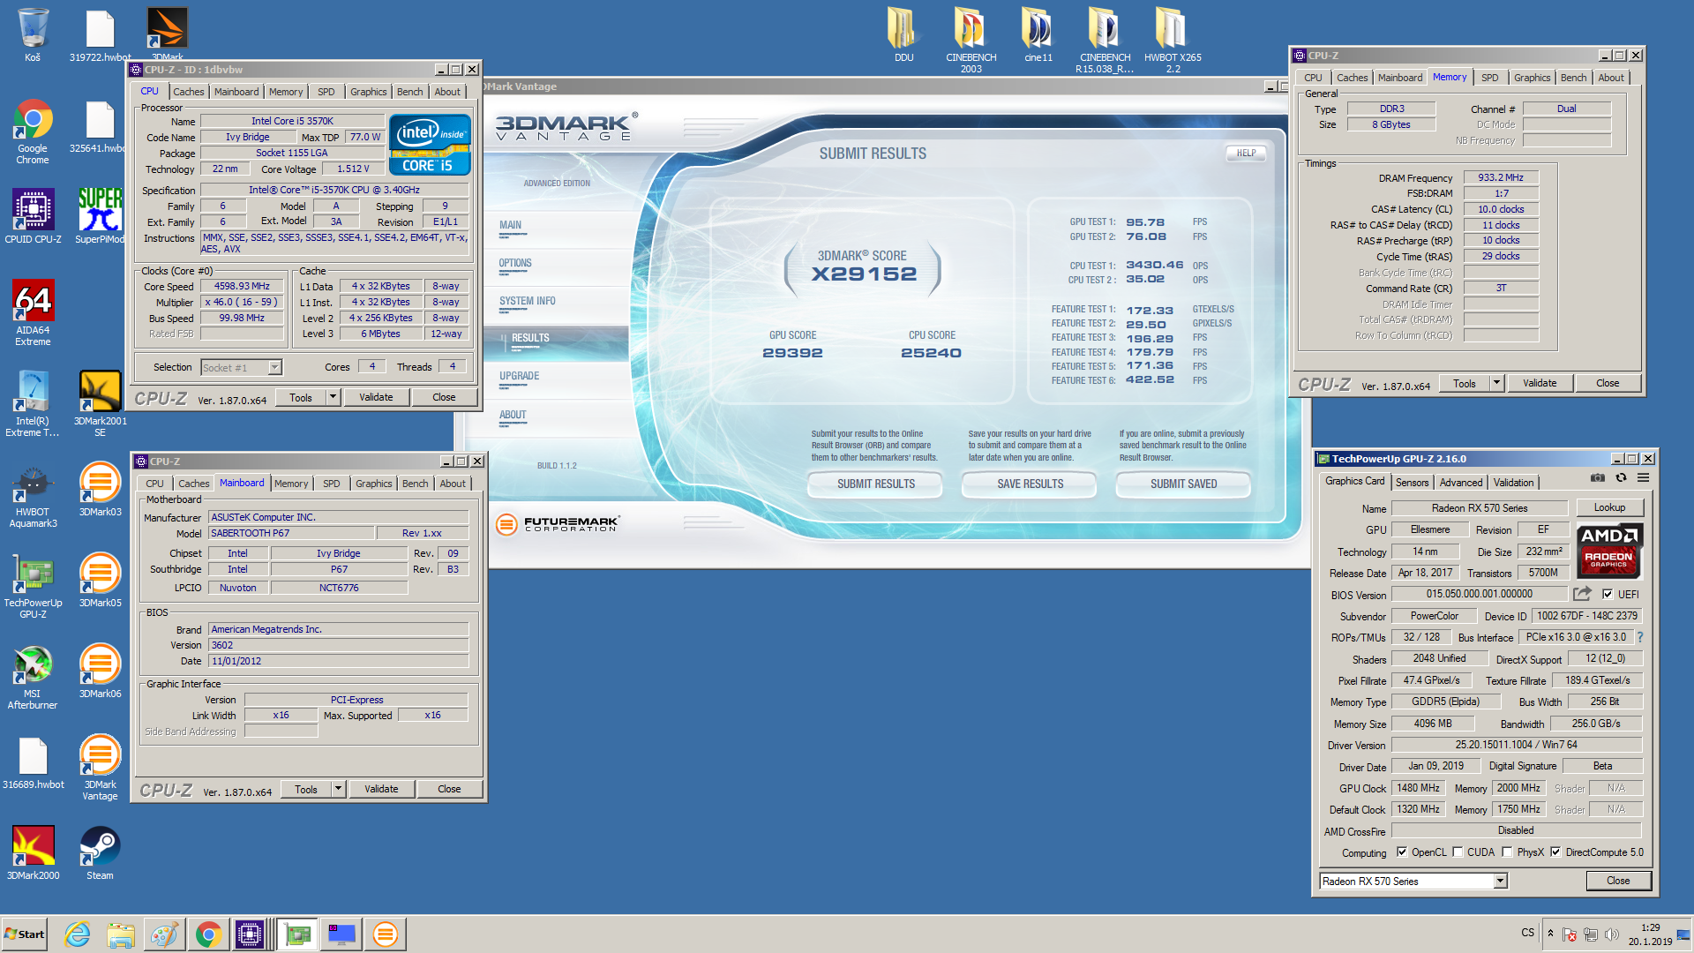Open the MSI Afterburner desktop icon
Screen dimensions: 1694x953
tap(33, 676)
